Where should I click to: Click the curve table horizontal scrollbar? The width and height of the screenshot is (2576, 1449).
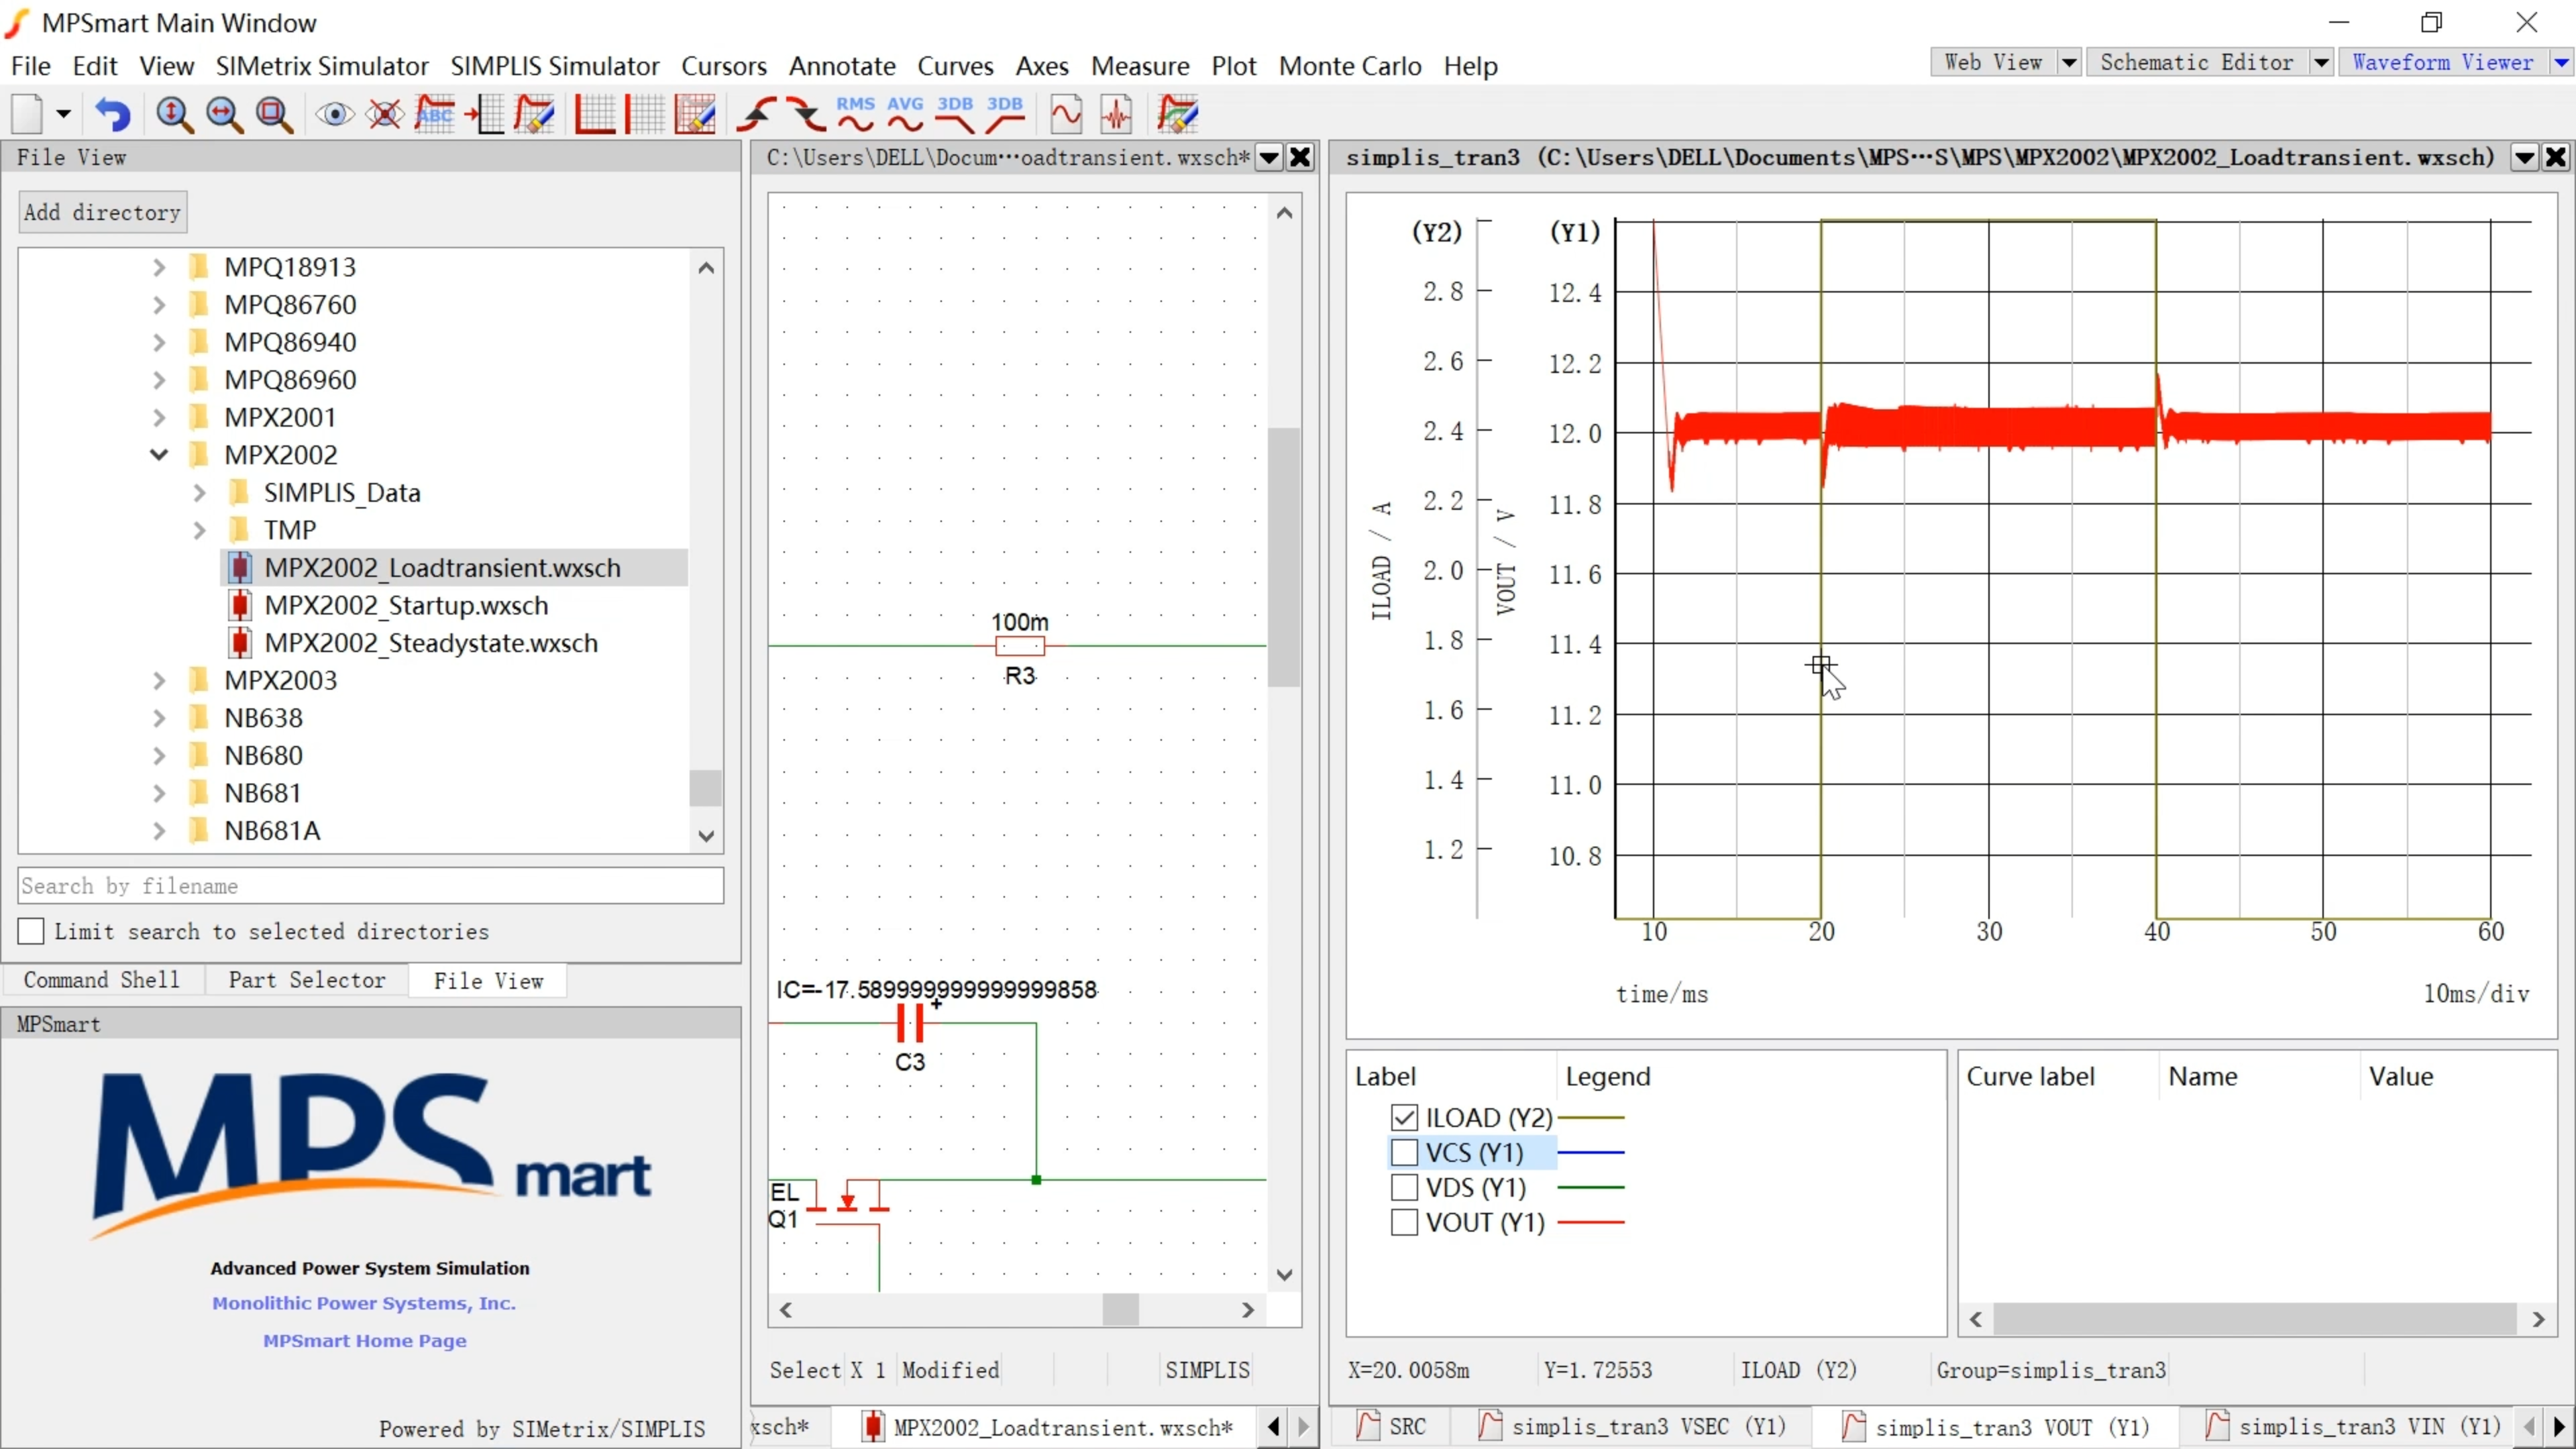(2254, 1319)
